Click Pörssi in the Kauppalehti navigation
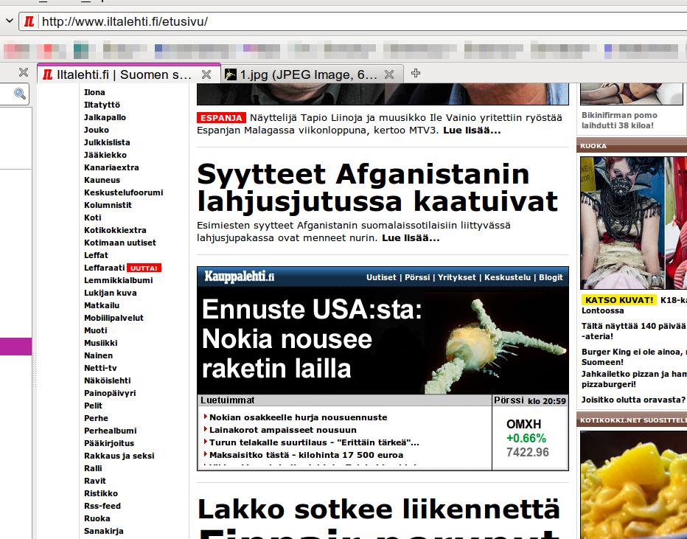687x539 pixels. tap(418, 278)
